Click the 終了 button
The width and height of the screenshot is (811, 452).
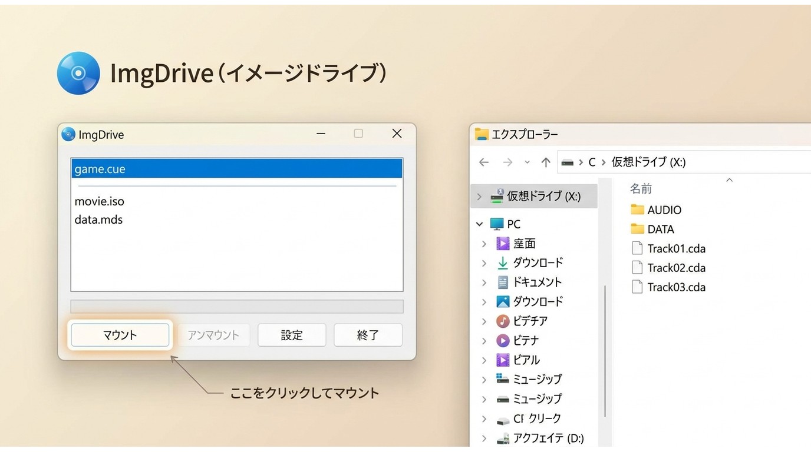368,335
